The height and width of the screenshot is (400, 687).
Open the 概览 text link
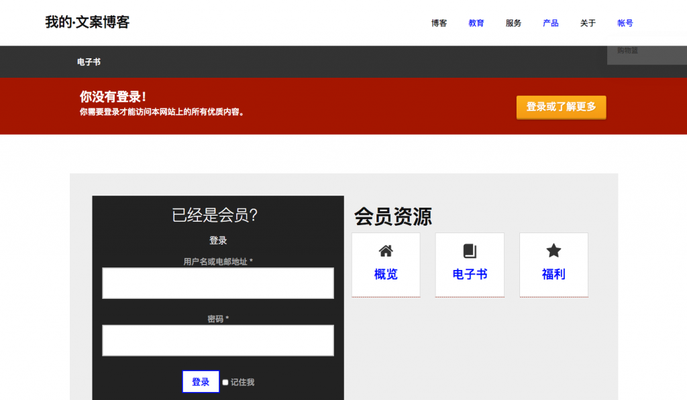pyautogui.click(x=386, y=274)
